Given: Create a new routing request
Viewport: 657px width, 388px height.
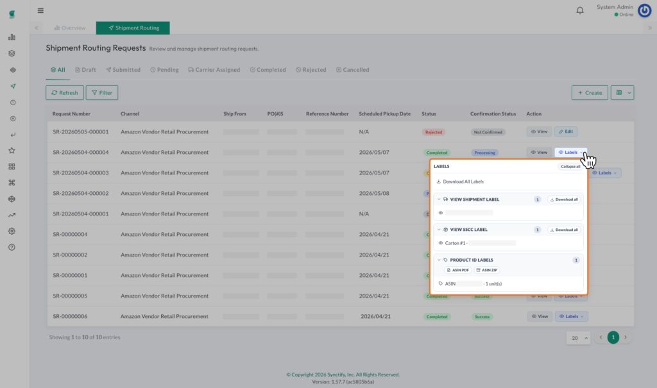Looking at the screenshot, I should click(x=590, y=92).
